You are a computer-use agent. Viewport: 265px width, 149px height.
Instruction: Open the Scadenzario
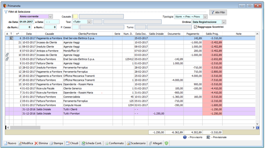pos(136,143)
